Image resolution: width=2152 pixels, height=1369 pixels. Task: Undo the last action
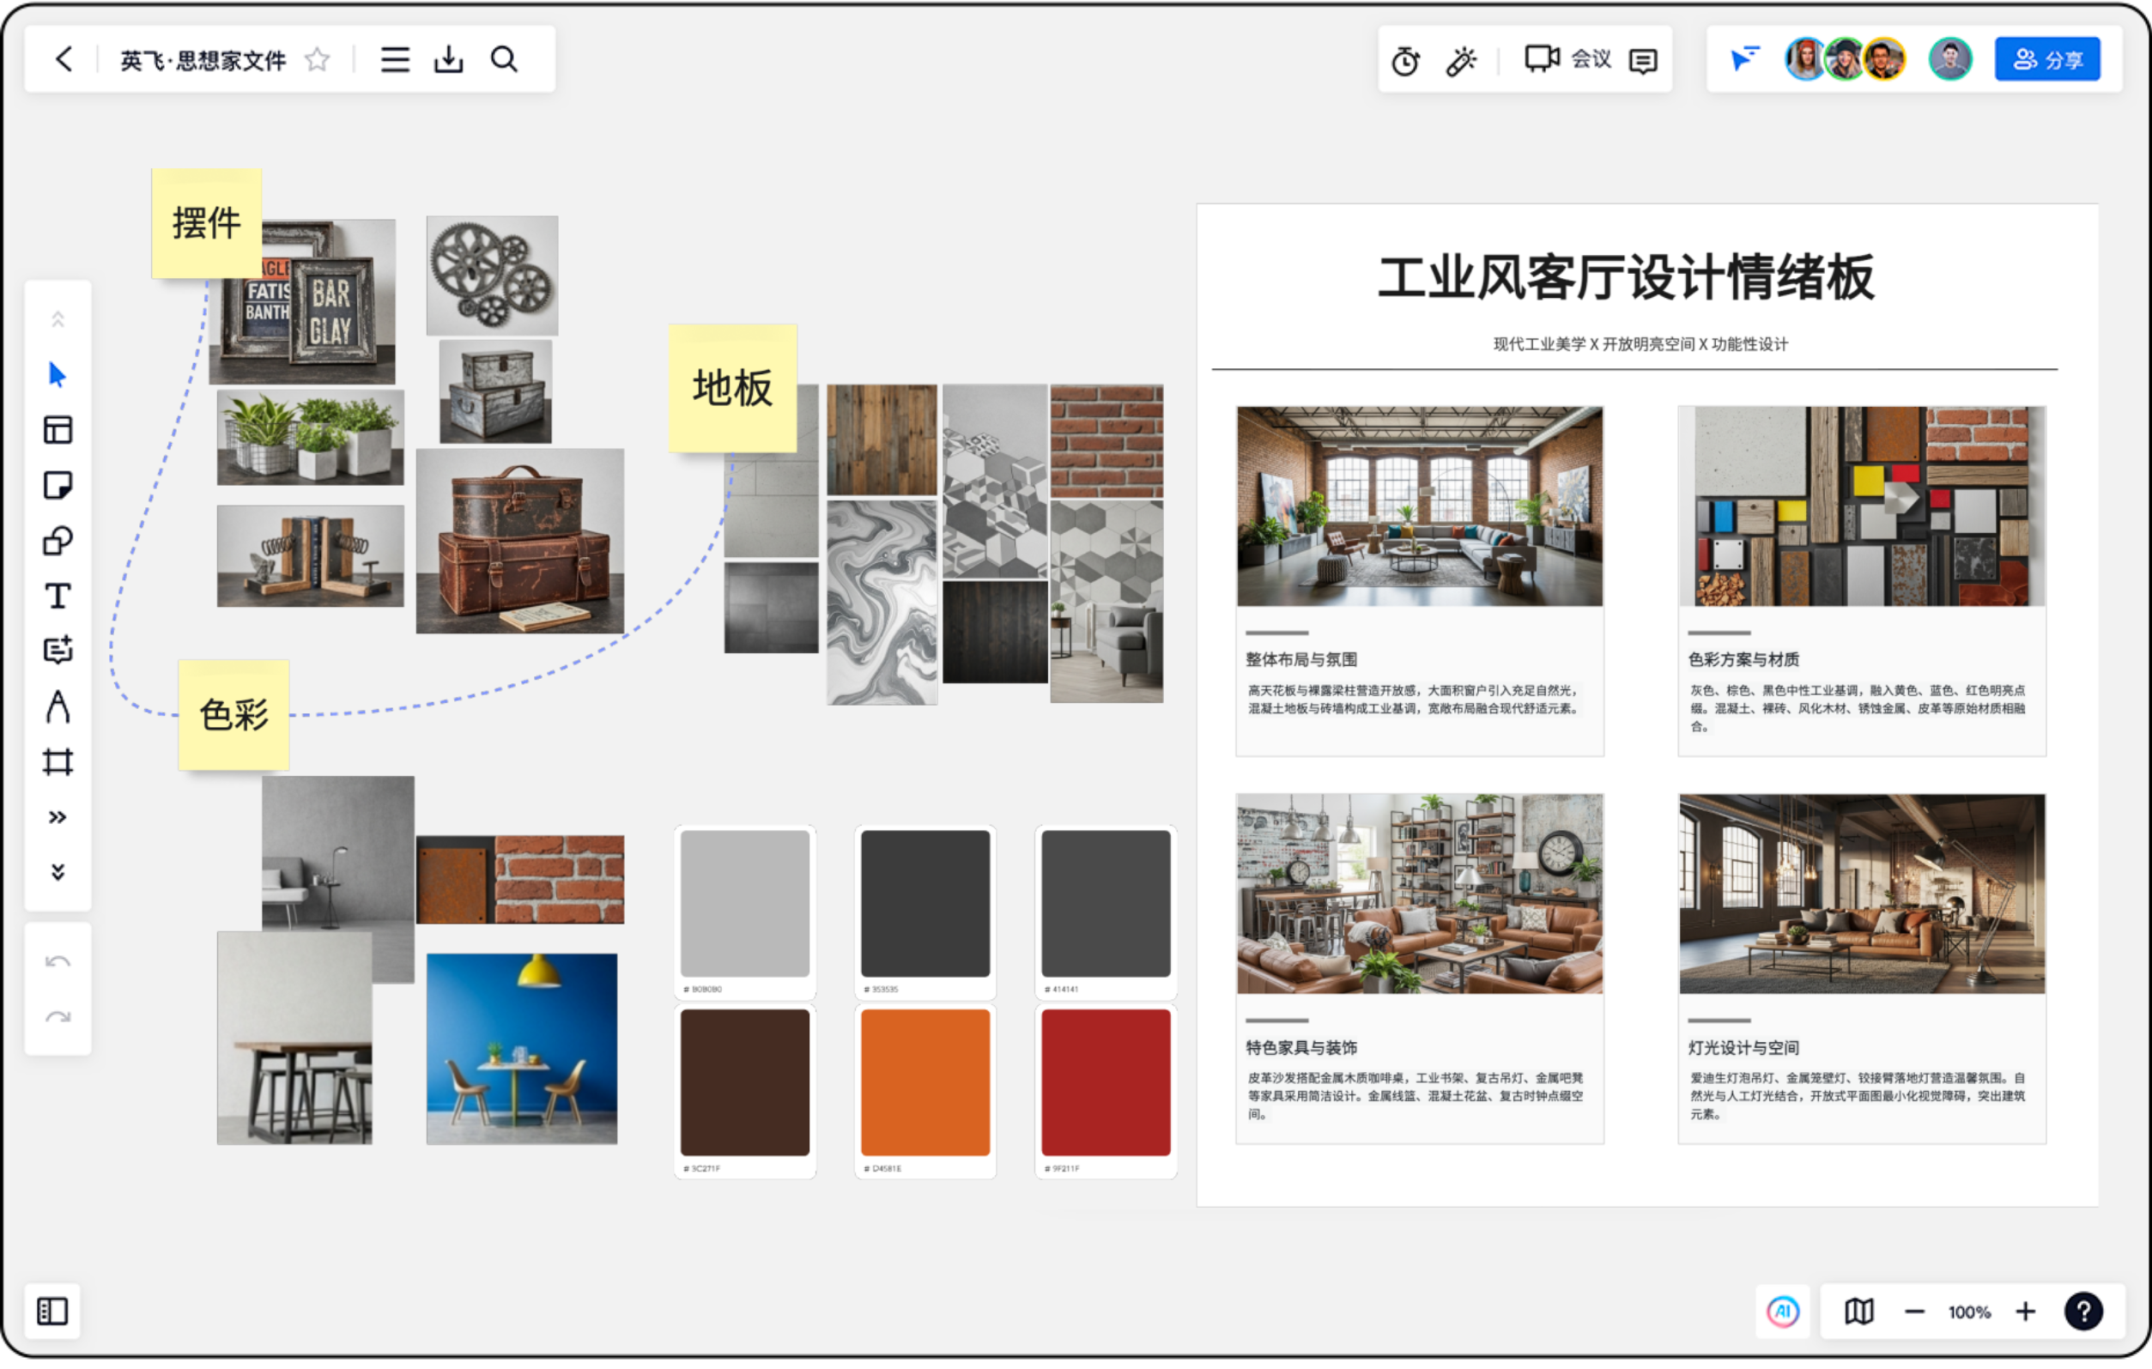tap(58, 962)
